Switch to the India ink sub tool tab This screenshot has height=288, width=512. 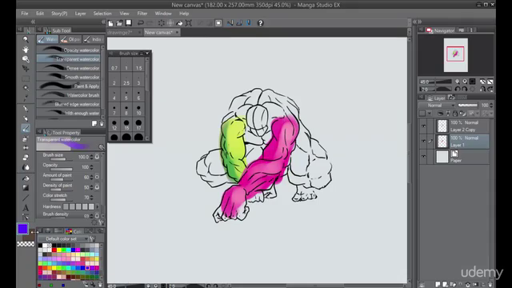point(94,39)
